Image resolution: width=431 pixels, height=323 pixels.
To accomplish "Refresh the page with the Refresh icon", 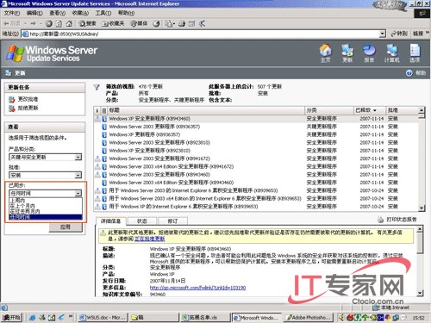I will [x=59, y=23].
